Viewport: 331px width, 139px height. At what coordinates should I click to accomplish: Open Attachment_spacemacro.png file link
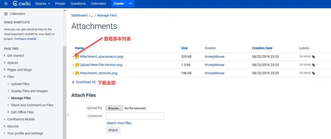tap(101, 57)
